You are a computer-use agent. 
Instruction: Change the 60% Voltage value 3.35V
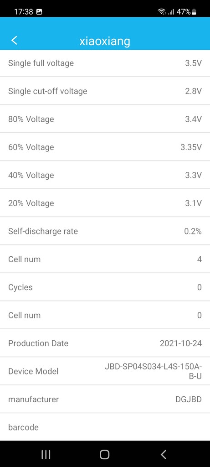click(191, 147)
